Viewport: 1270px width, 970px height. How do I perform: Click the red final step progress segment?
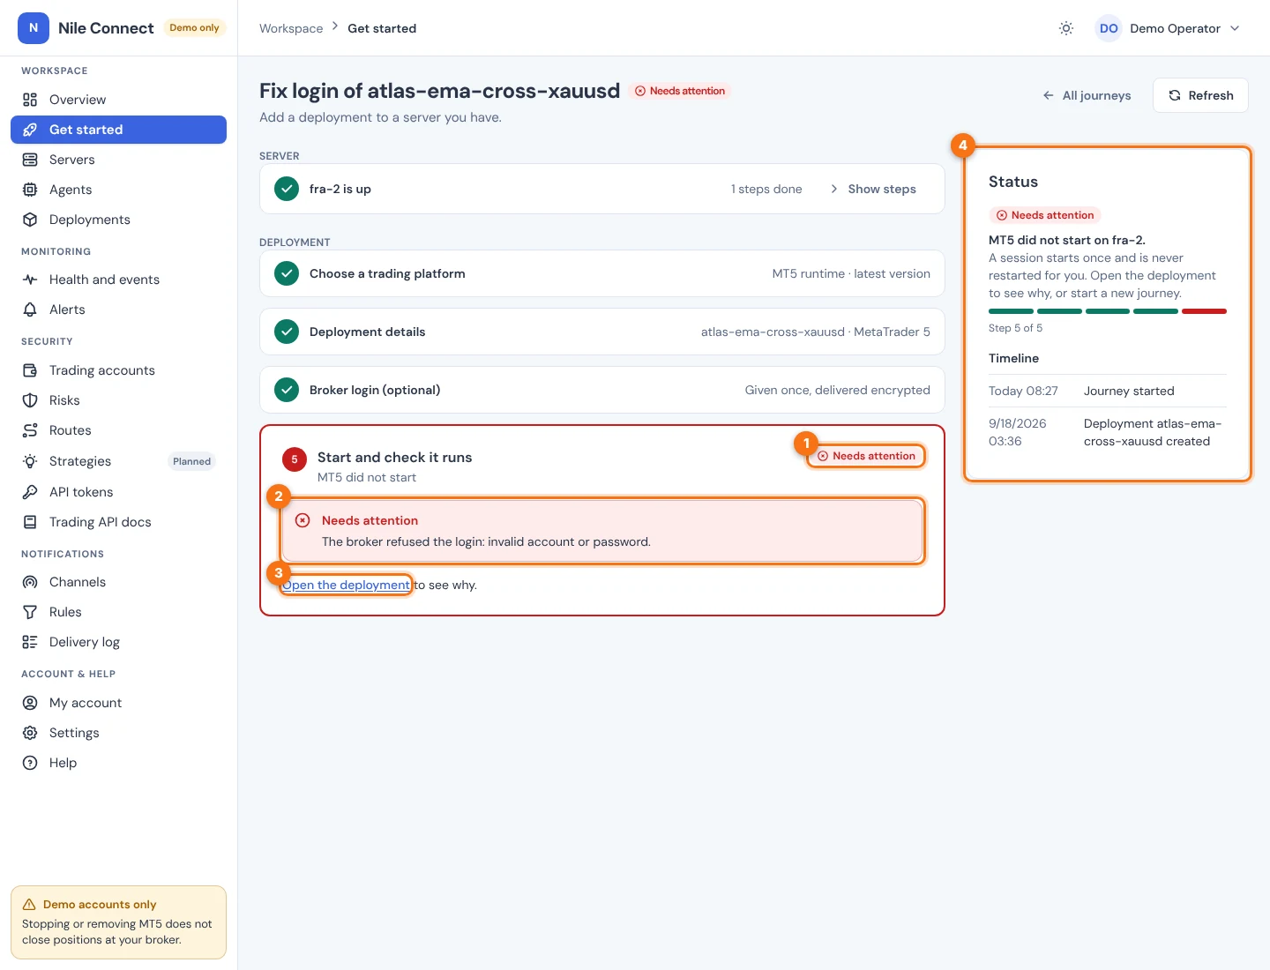pos(1204,311)
